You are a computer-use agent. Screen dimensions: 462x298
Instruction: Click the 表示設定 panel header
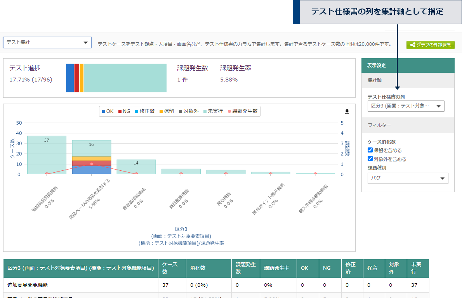408,65
